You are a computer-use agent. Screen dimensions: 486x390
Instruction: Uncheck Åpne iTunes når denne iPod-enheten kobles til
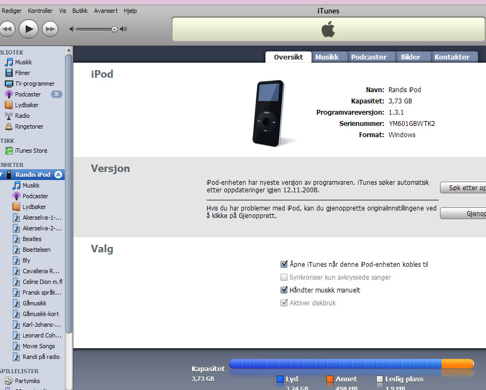pos(284,264)
